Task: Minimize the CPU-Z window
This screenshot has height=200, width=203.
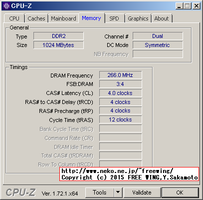Action: click(179, 6)
